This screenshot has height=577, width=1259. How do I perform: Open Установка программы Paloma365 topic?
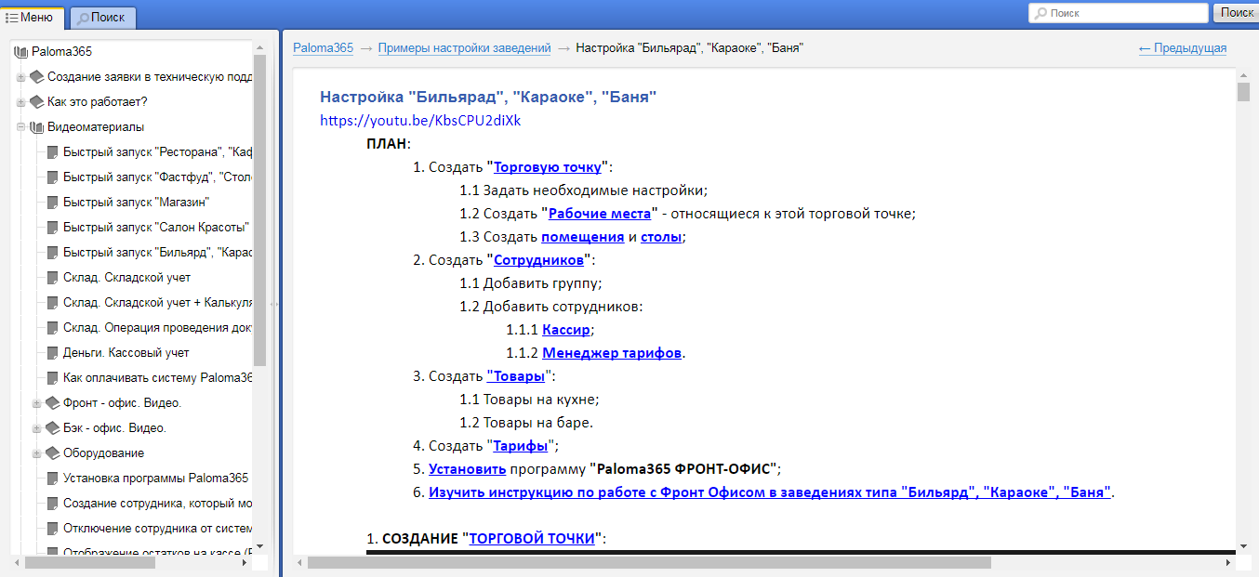[x=156, y=479]
